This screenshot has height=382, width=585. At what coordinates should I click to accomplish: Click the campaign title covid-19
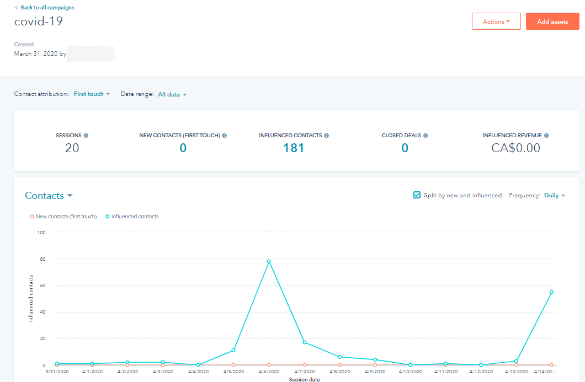39,21
